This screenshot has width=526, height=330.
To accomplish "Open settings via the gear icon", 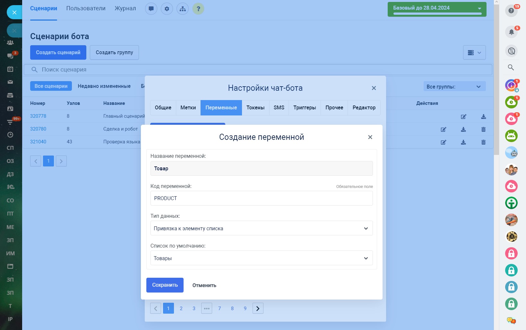I will tap(167, 9).
